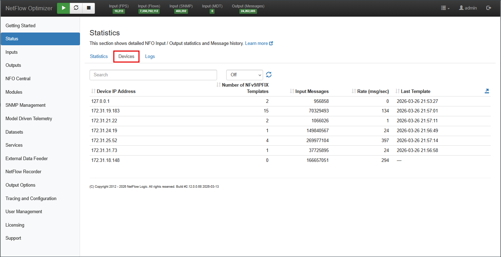Click the green Start play button
Viewport: 501px width, 257px height.
tap(63, 8)
